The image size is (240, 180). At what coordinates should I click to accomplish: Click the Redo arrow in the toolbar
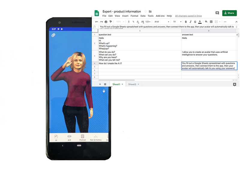point(101,22)
